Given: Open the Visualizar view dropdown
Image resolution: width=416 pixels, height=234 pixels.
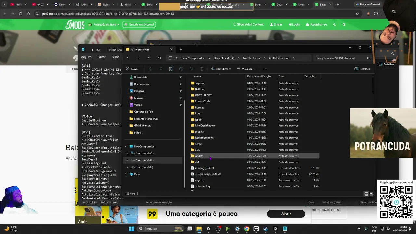Looking at the screenshot, I should pos(247,69).
